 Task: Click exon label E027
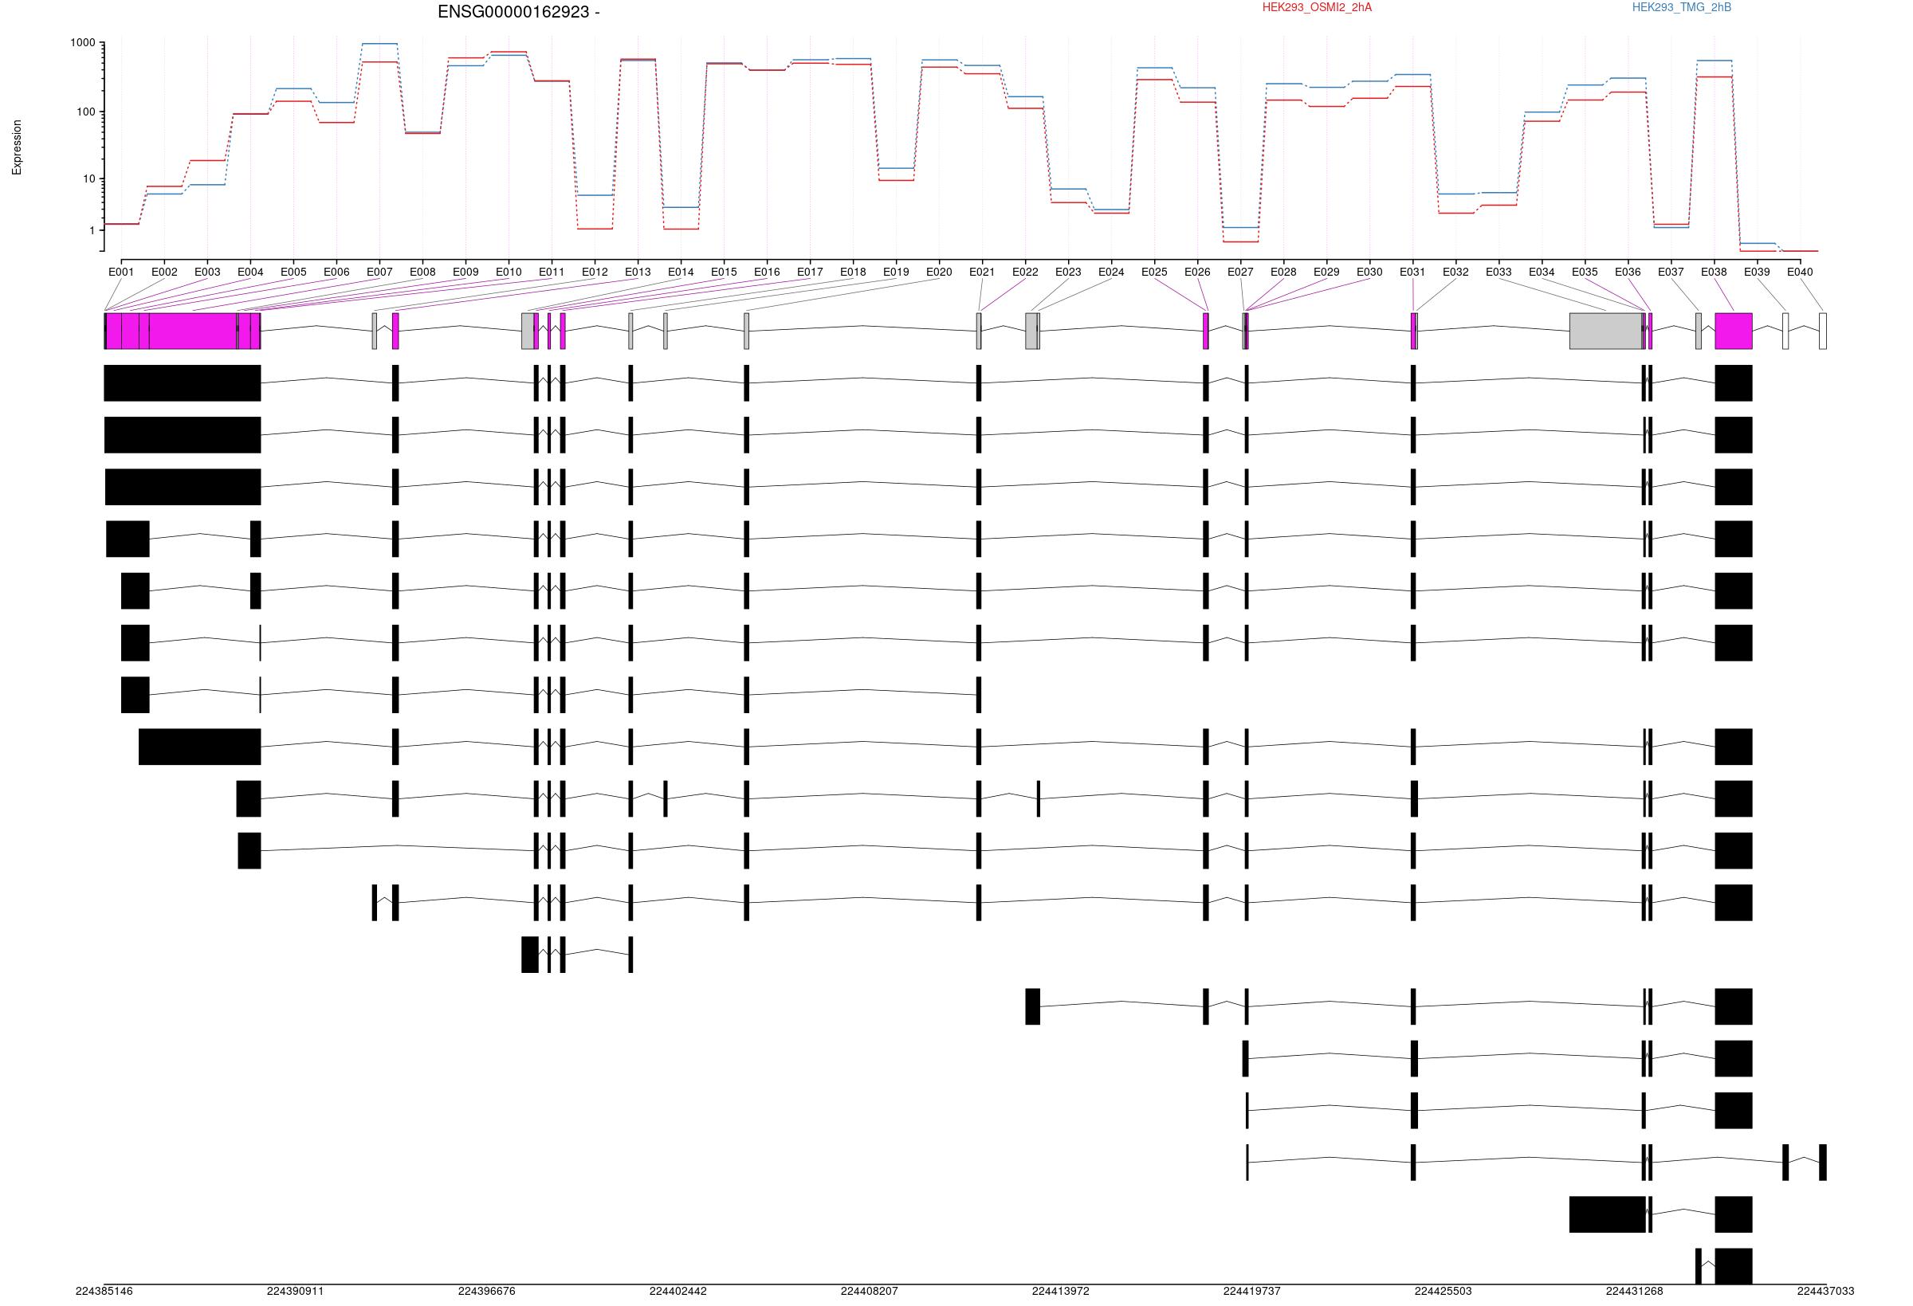(x=1240, y=272)
